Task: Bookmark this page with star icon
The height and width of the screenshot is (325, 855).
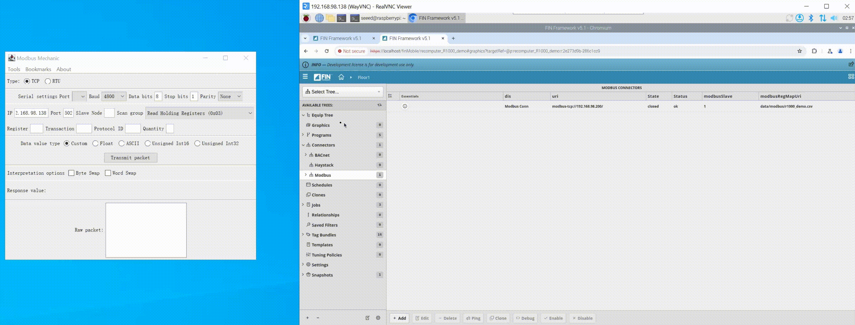Action: click(x=799, y=51)
